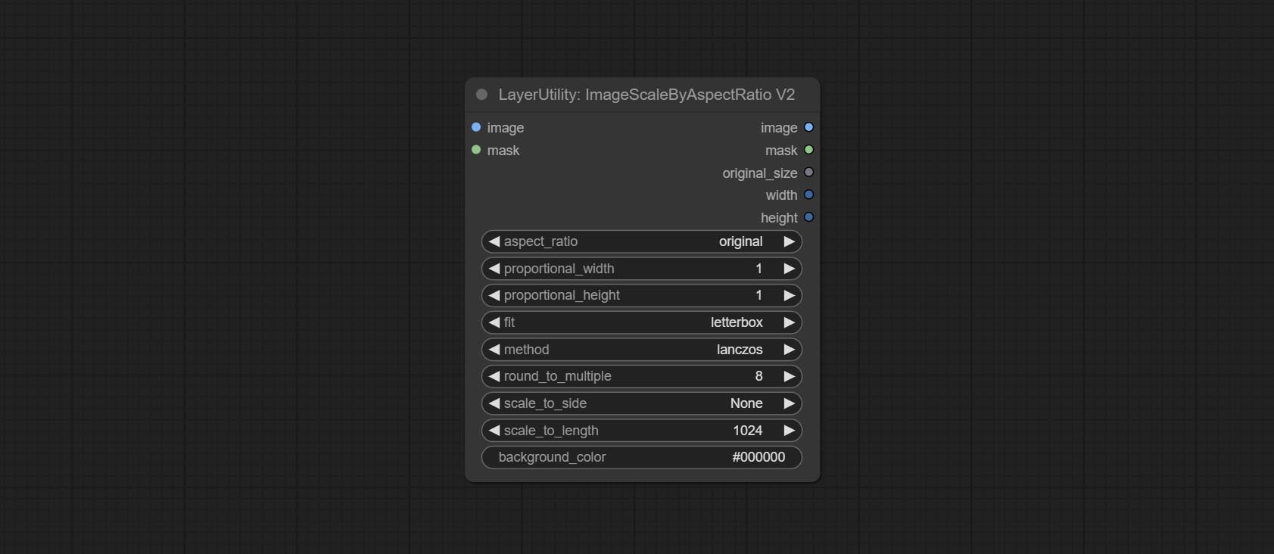Collapse node using the gray title dot
This screenshot has height=554, width=1274.
pyautogui.click(x=481, y=95)
